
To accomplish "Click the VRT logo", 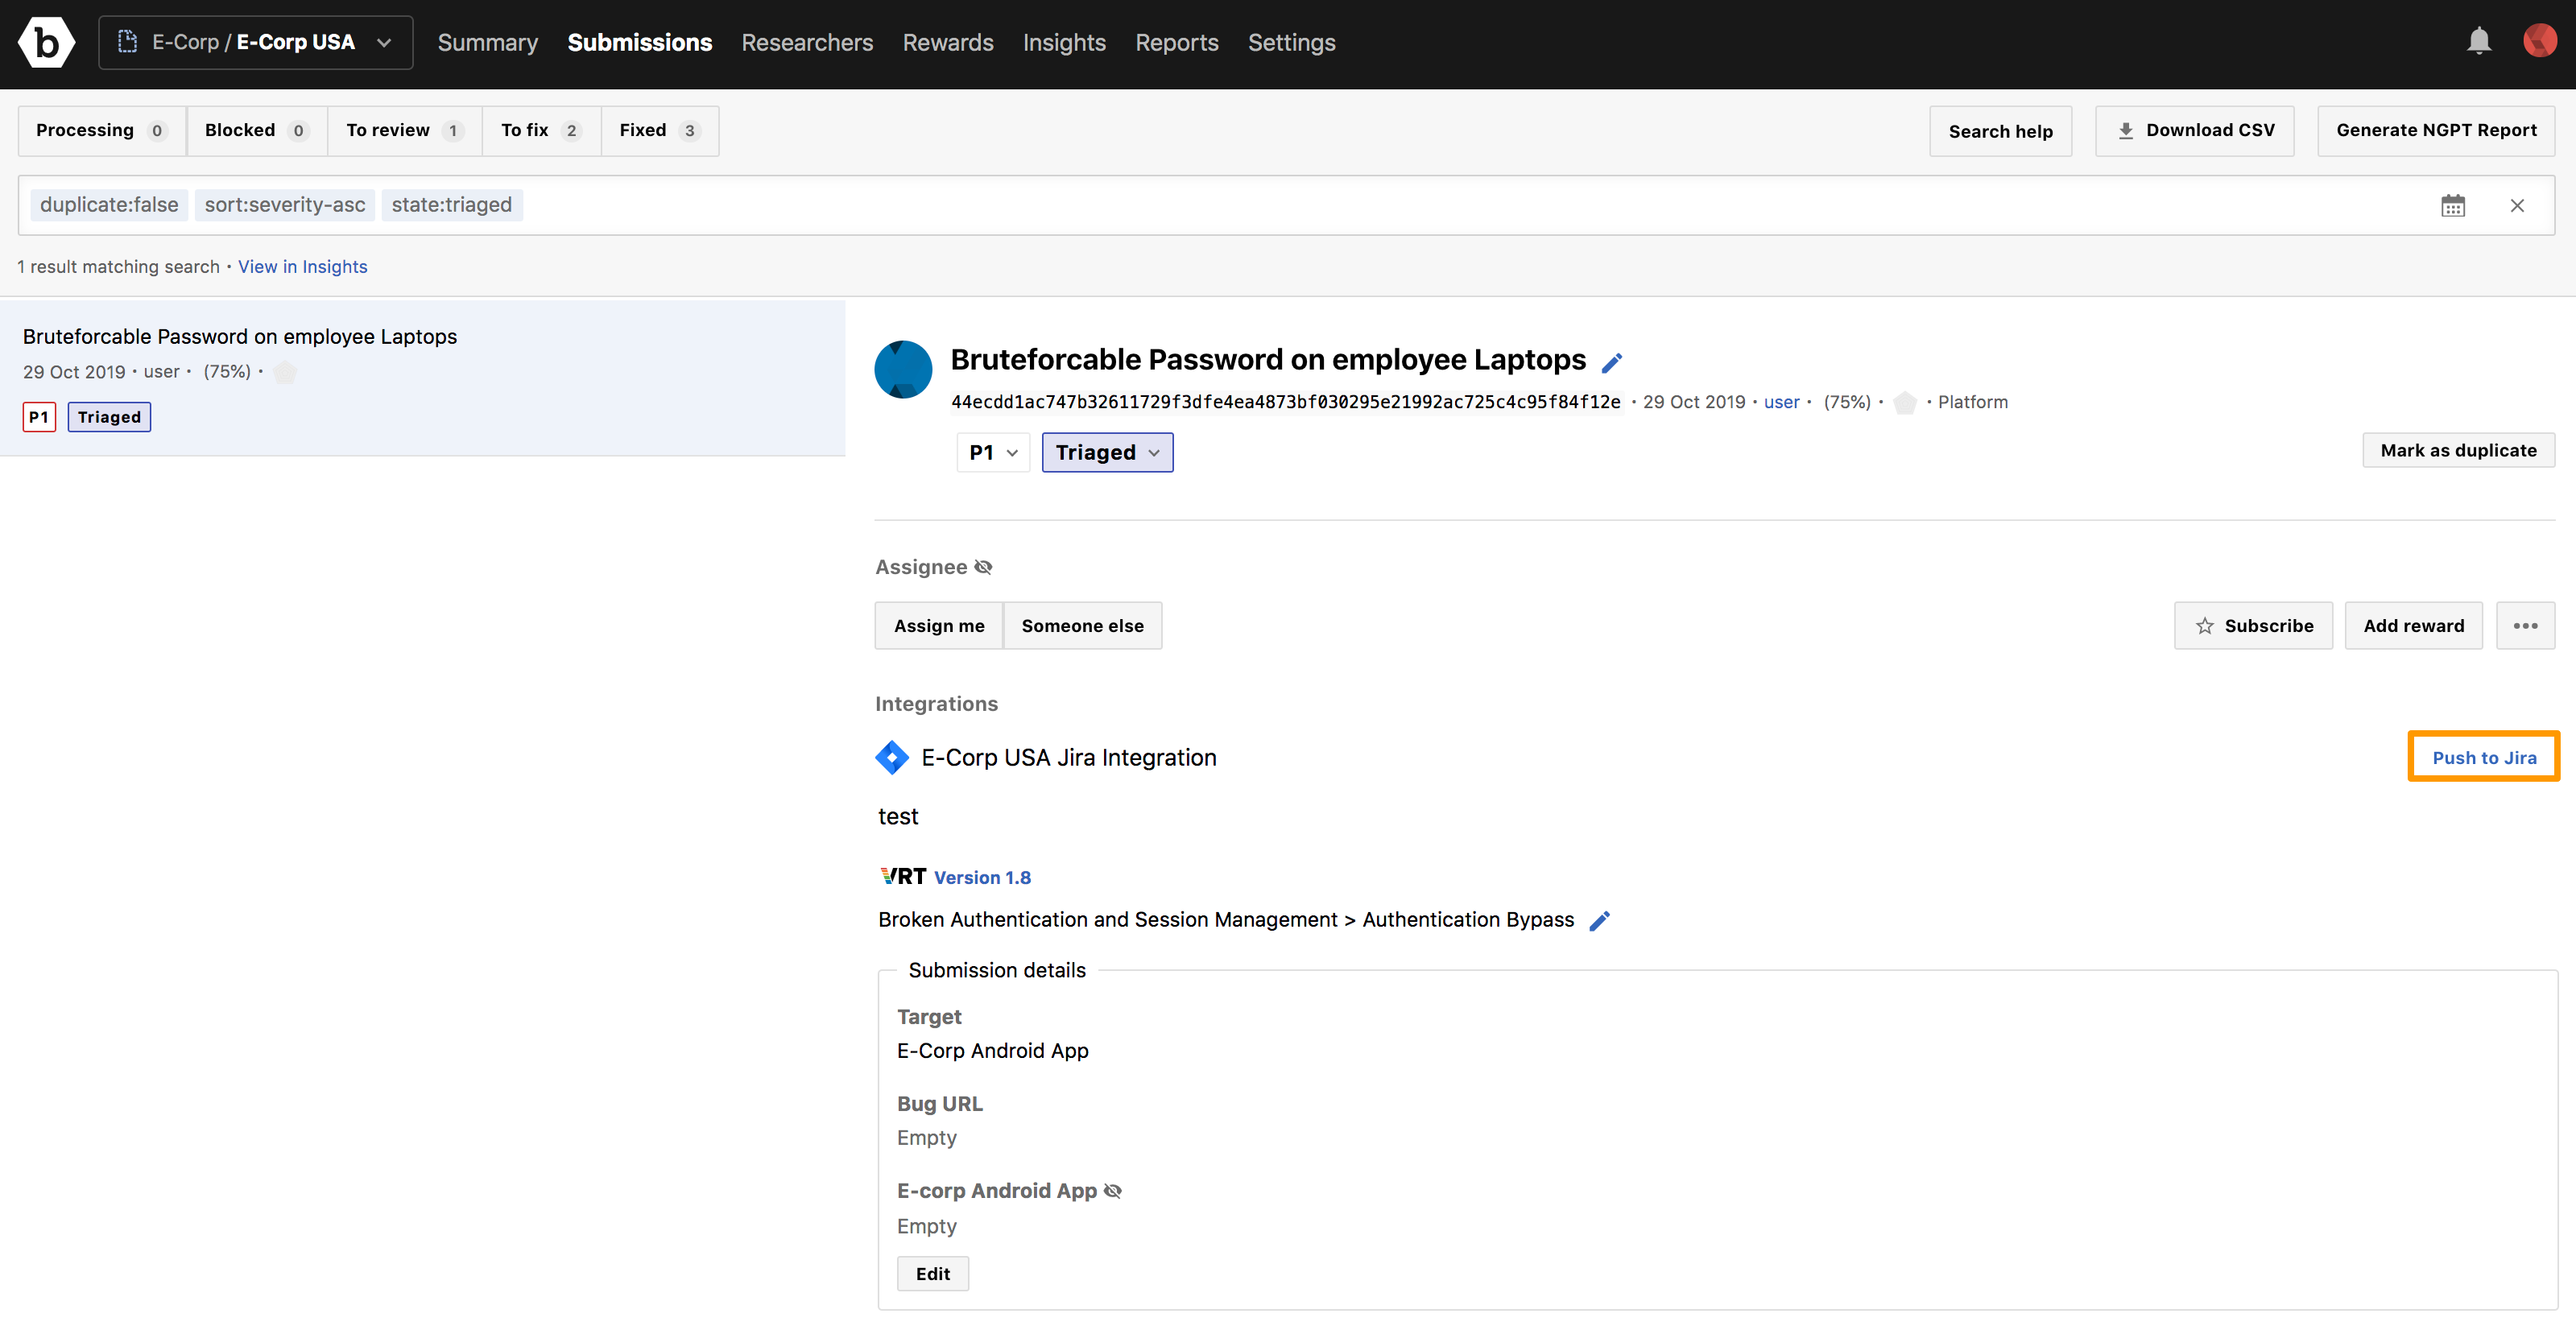I will pos(903,876).
